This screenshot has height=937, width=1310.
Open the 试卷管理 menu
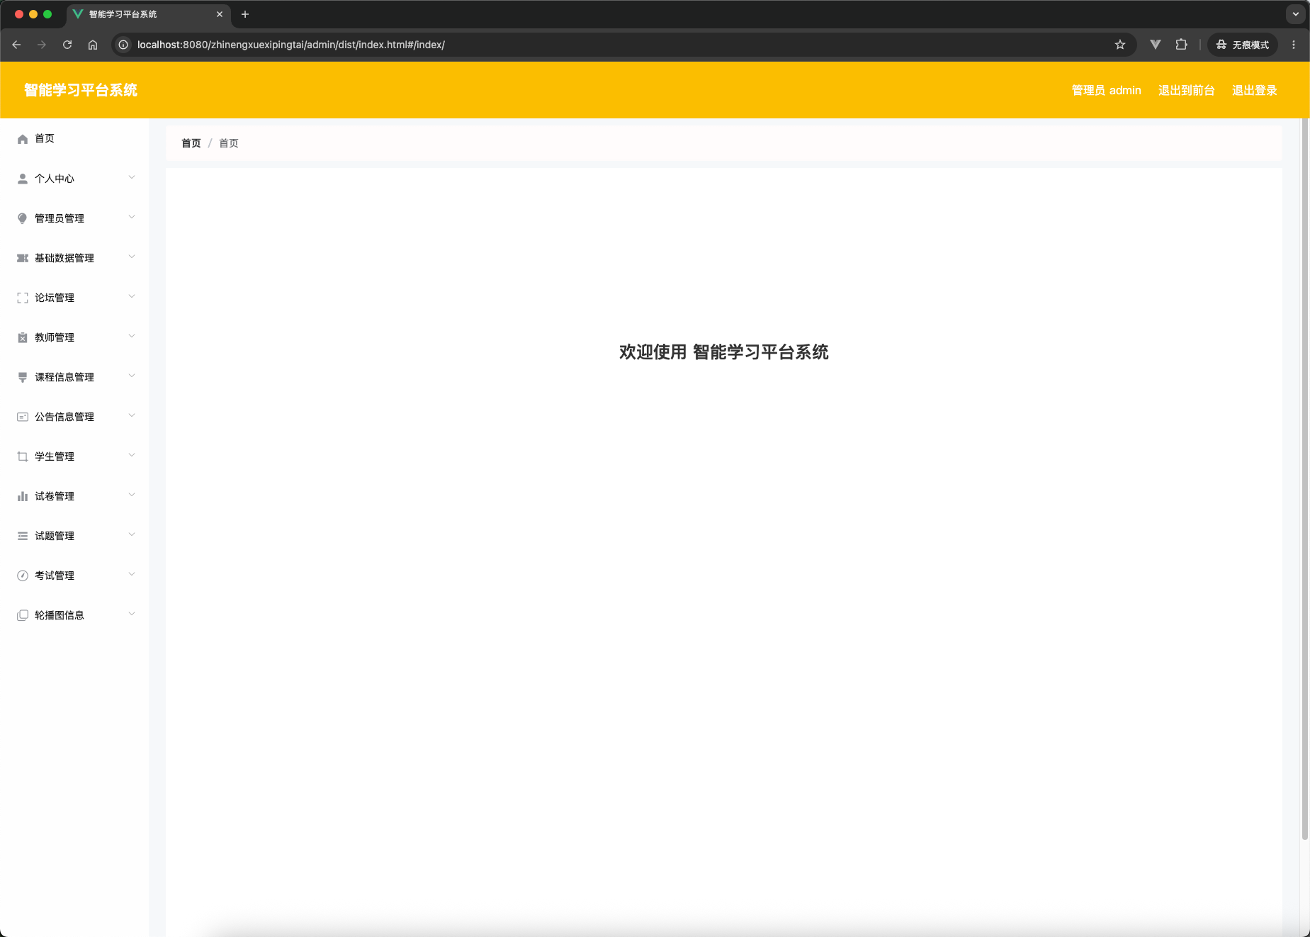pos(74,496)
